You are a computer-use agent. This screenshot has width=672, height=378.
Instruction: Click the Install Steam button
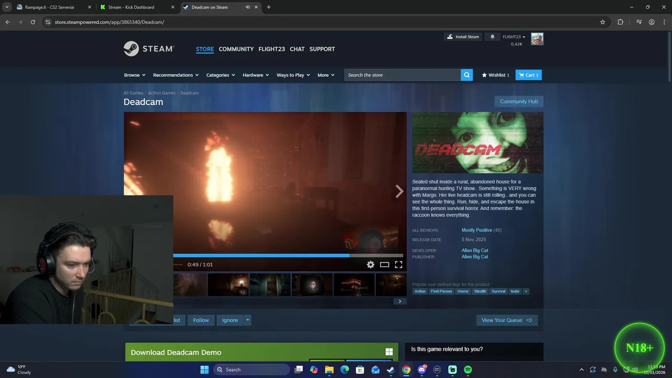[463, 37]
